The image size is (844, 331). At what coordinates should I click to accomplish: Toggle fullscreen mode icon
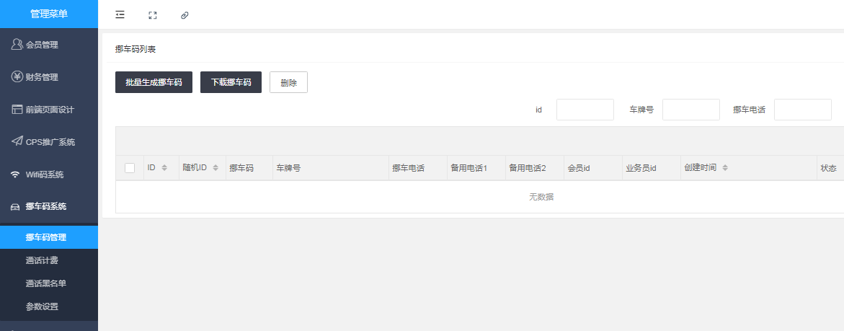click(x=152, y=15)
